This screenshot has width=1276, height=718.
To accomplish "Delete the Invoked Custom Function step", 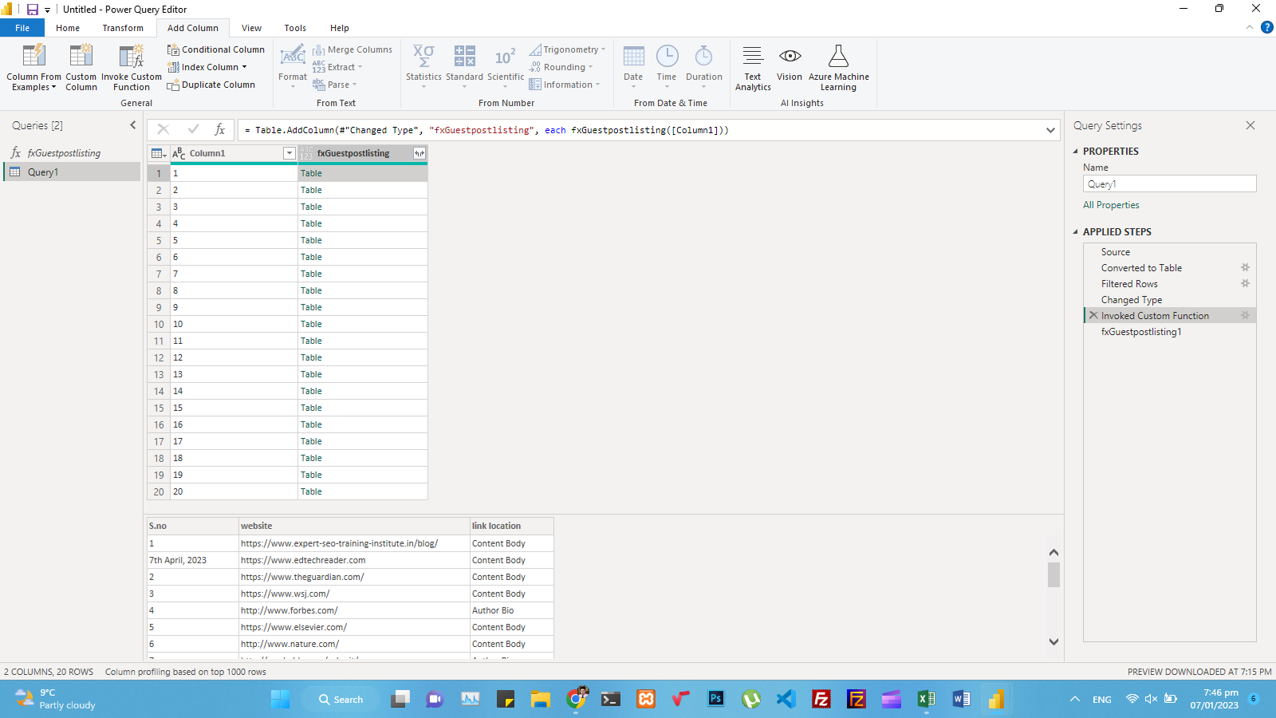I will (x=1093, y=316).
